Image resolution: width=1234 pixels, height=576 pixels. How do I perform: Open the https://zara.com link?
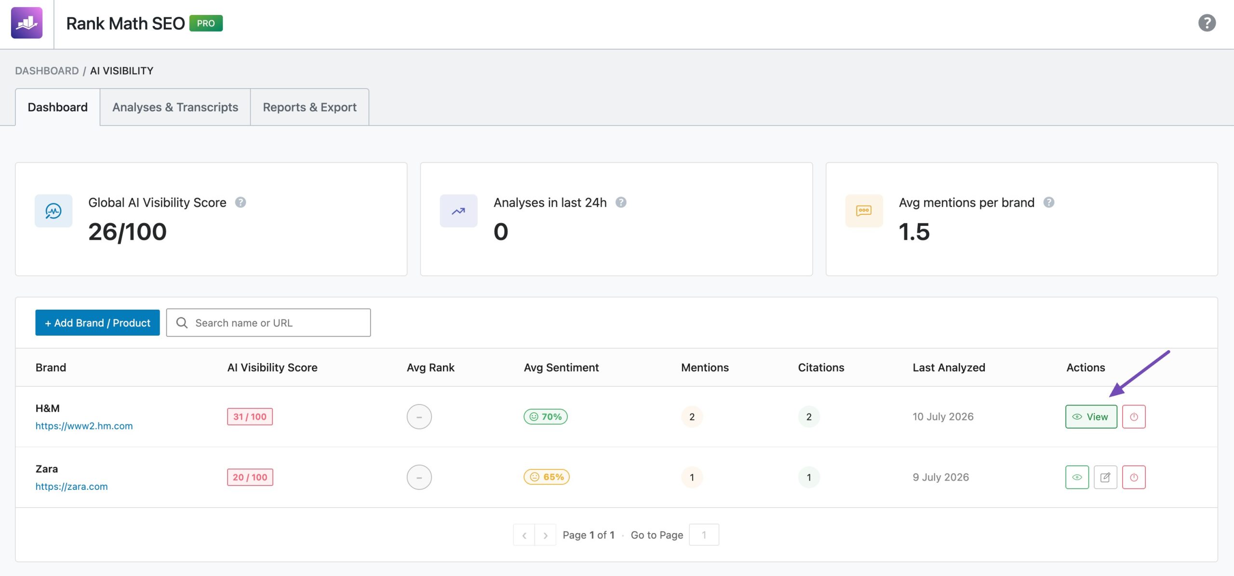(71, 486)
